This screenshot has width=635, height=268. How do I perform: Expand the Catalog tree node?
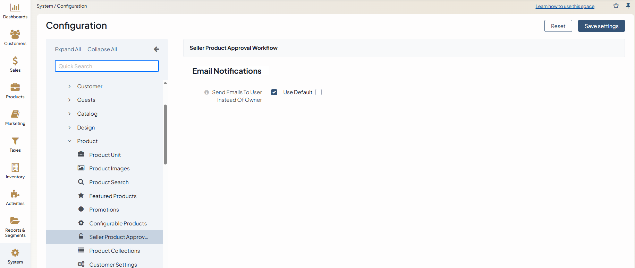(x=69, y=114)
